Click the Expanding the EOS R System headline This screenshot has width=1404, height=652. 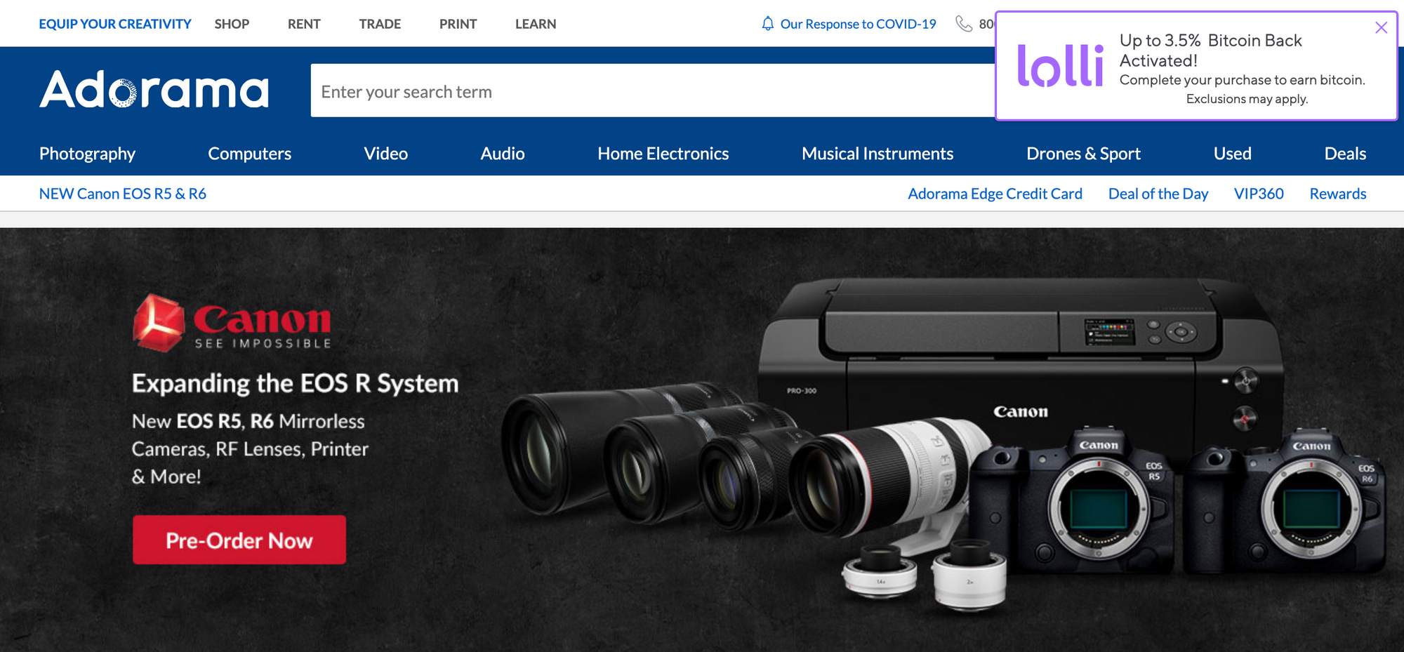click(x=295, y=384)
